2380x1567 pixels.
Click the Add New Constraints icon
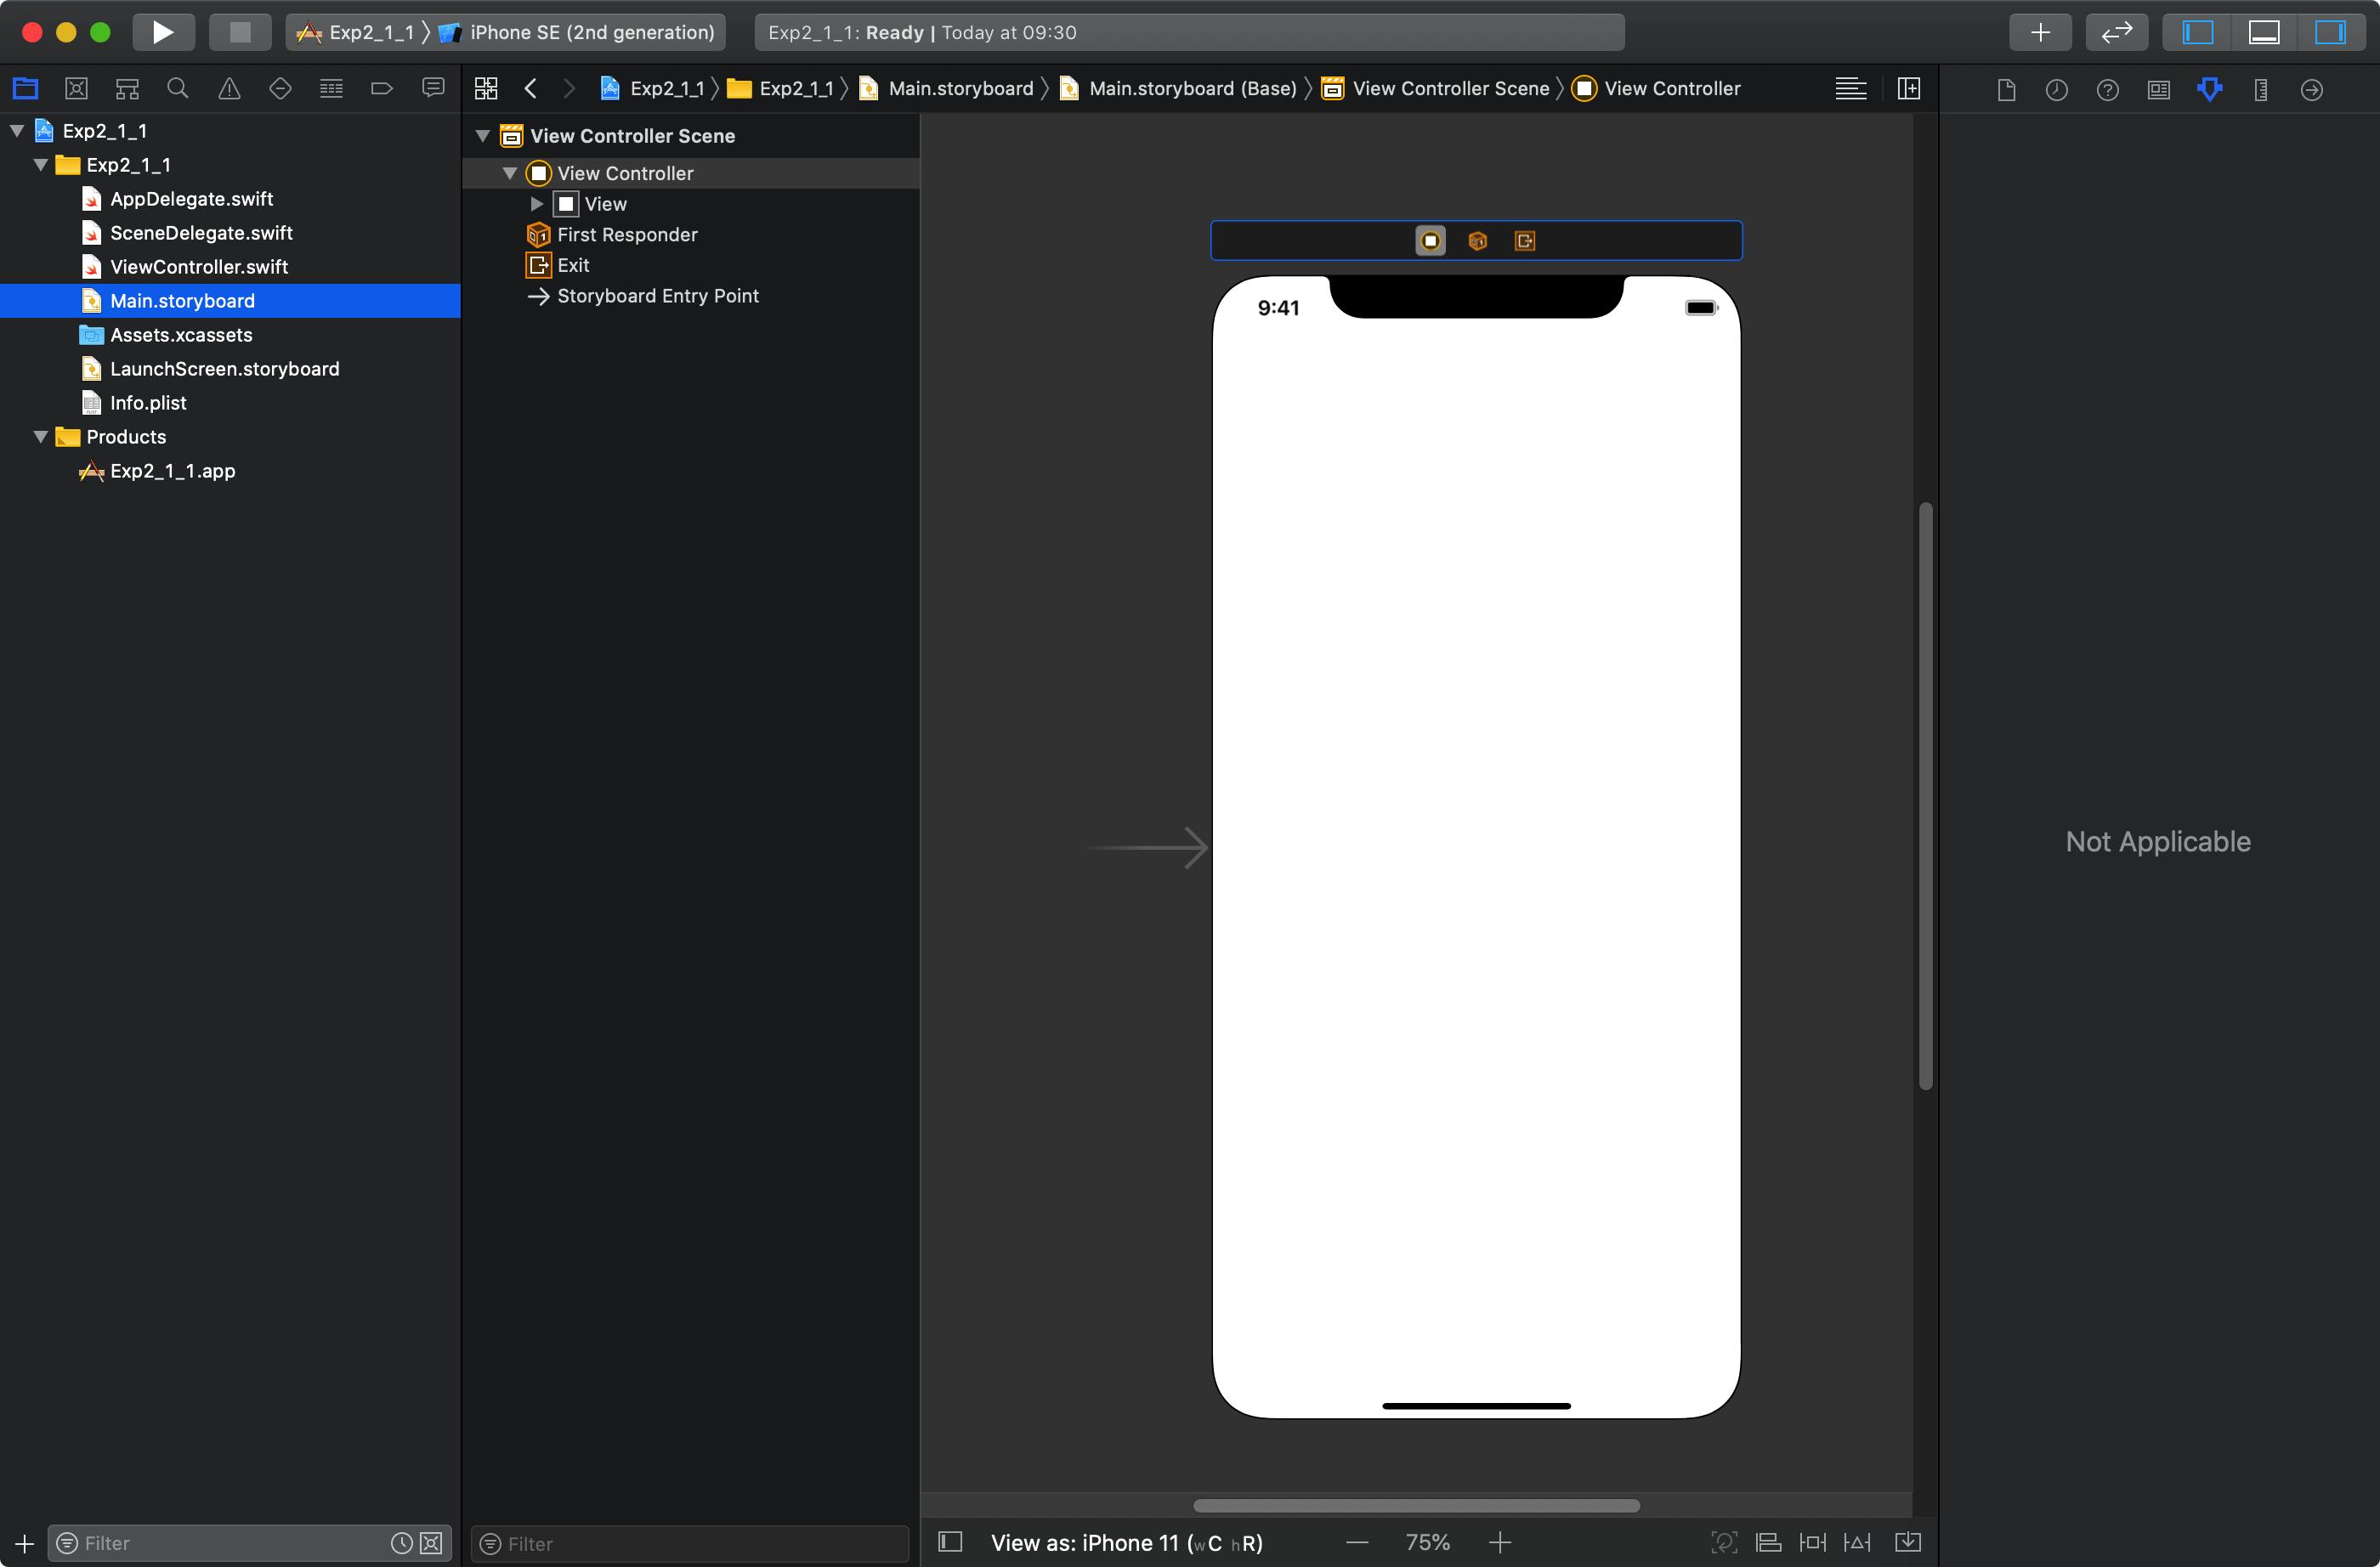[x=1812, y=1542]
